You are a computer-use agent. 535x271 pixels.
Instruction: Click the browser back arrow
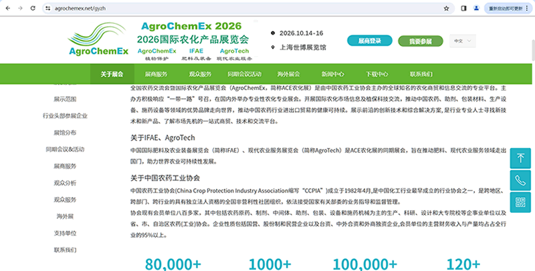(x=7, y=8)
